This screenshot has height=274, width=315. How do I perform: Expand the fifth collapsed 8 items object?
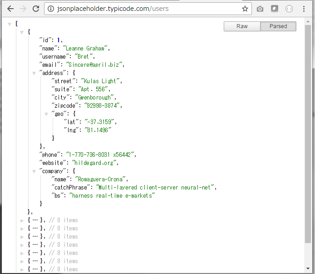click(22, 253)
